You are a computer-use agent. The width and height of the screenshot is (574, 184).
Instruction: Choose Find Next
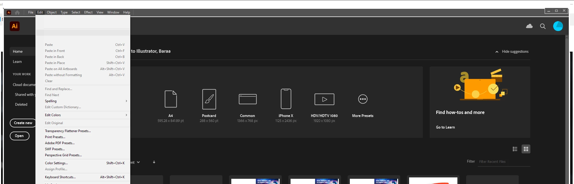pos(83,95)
